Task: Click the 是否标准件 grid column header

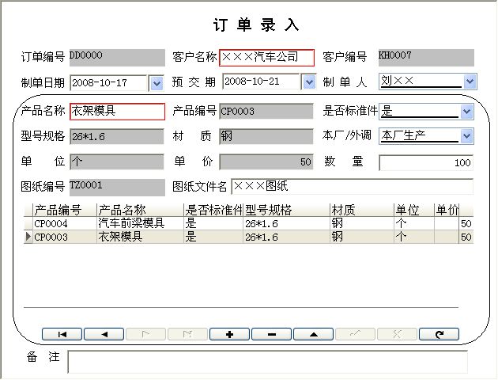Action: coord(213,211)
